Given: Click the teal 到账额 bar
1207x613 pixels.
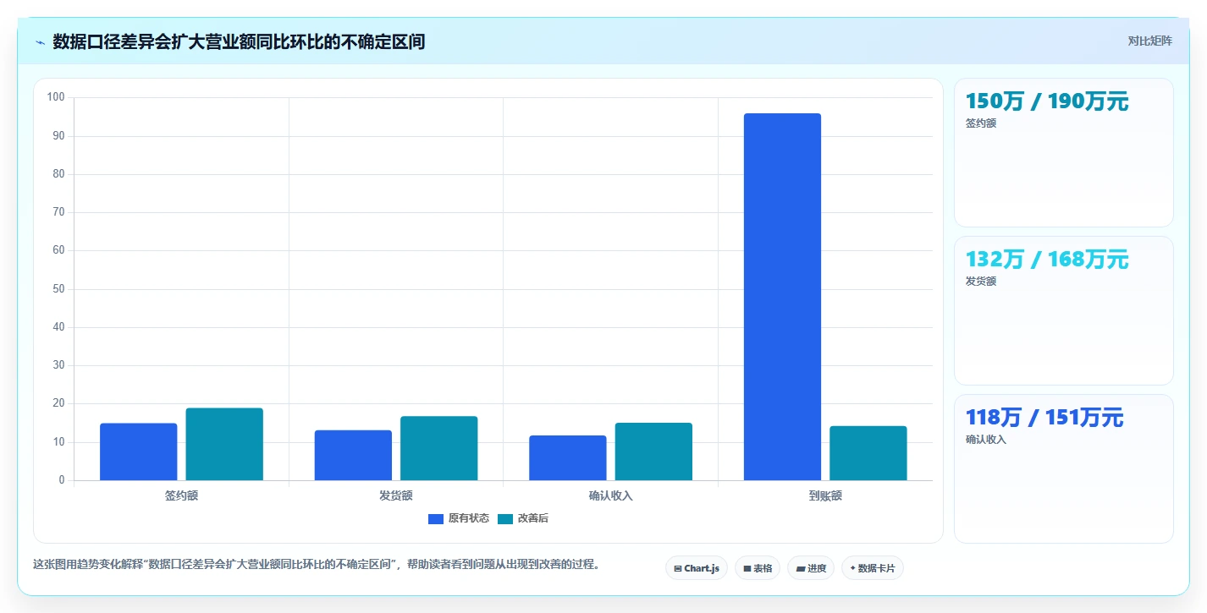Looking at the screenshot, I should [x=868, y=453].
